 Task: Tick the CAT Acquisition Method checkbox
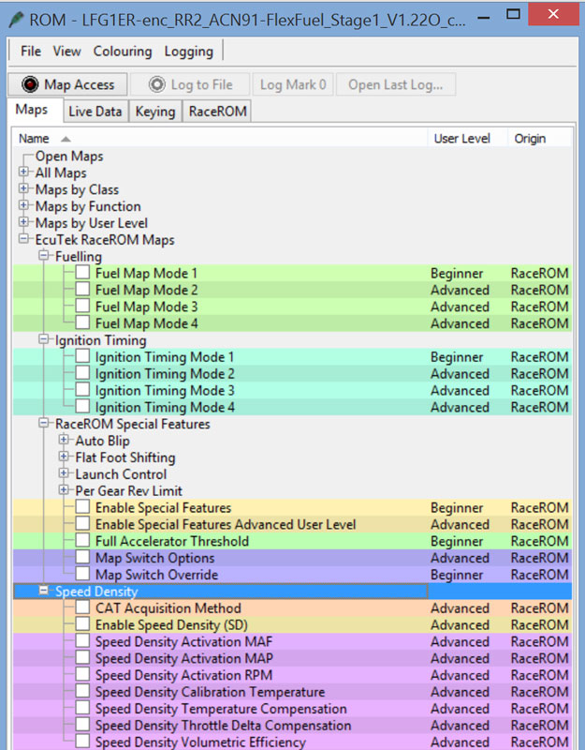pyautogui.click(x=82, y=607)
